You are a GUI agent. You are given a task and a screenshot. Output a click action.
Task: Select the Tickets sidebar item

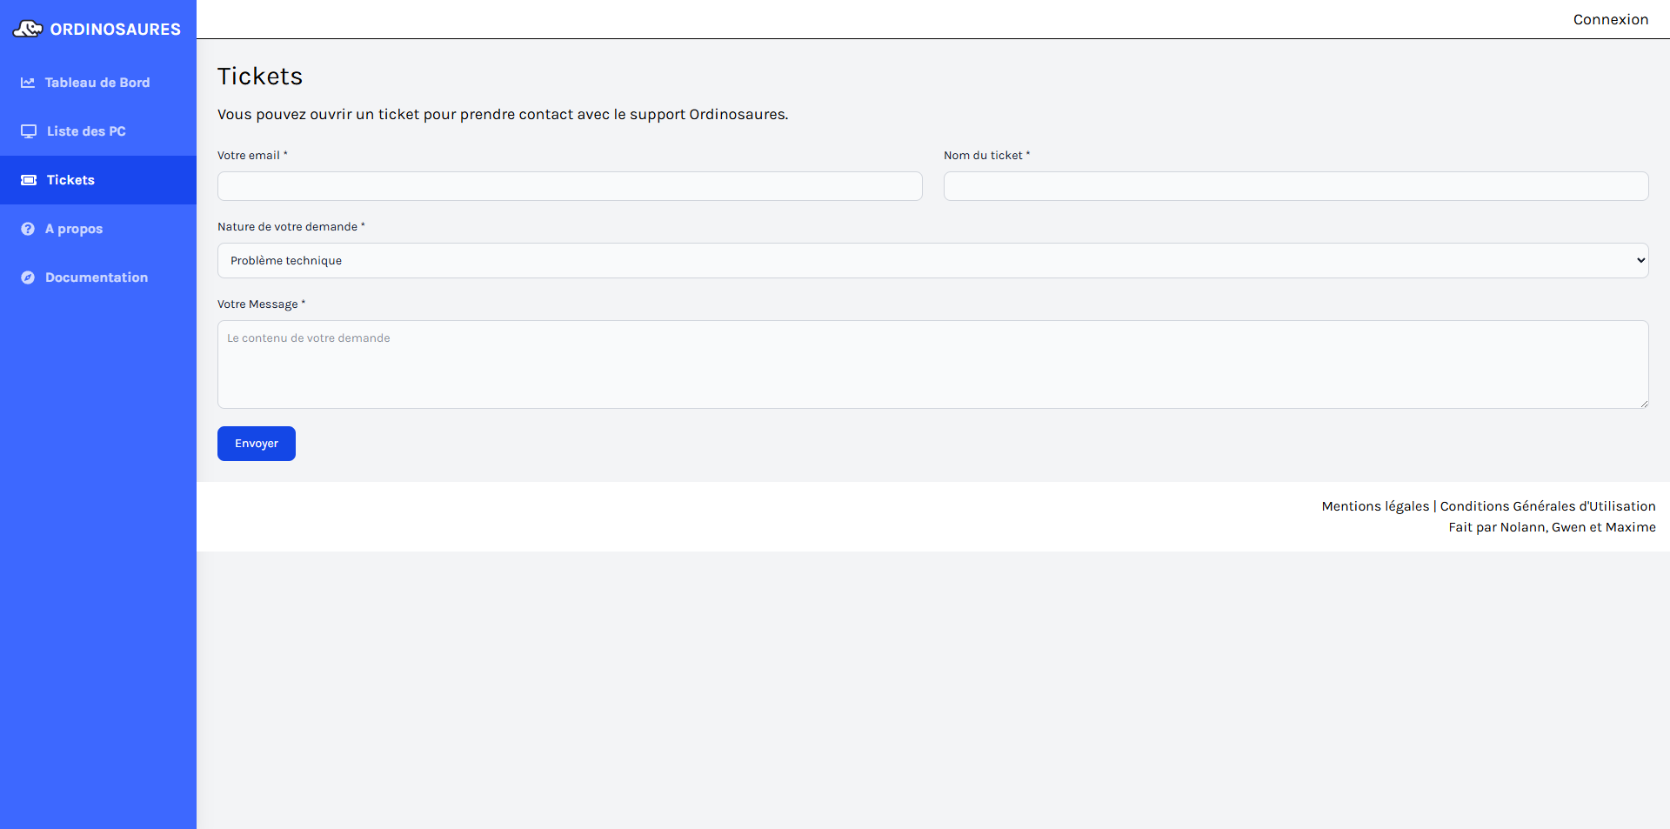click(70, 180)
